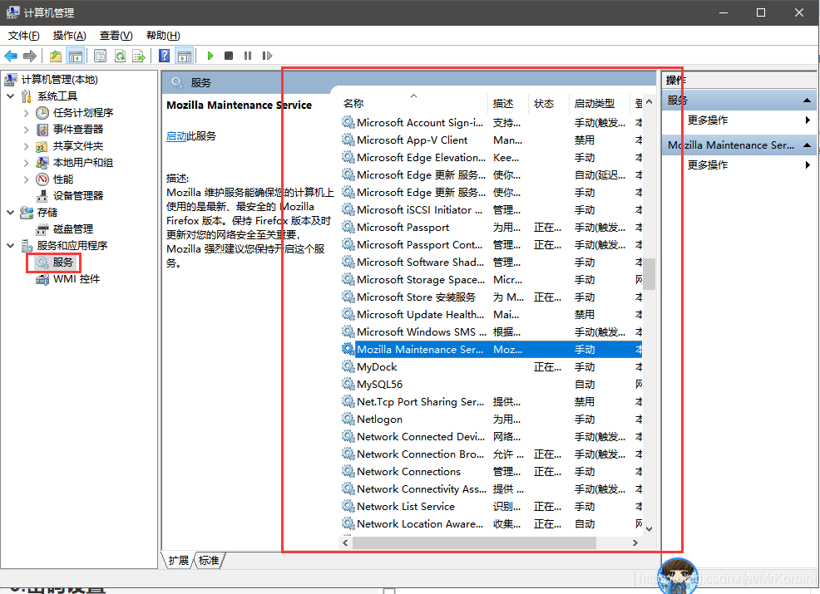Open the 操作(A) menu
The image size is (820, 594).
point(70,36)
